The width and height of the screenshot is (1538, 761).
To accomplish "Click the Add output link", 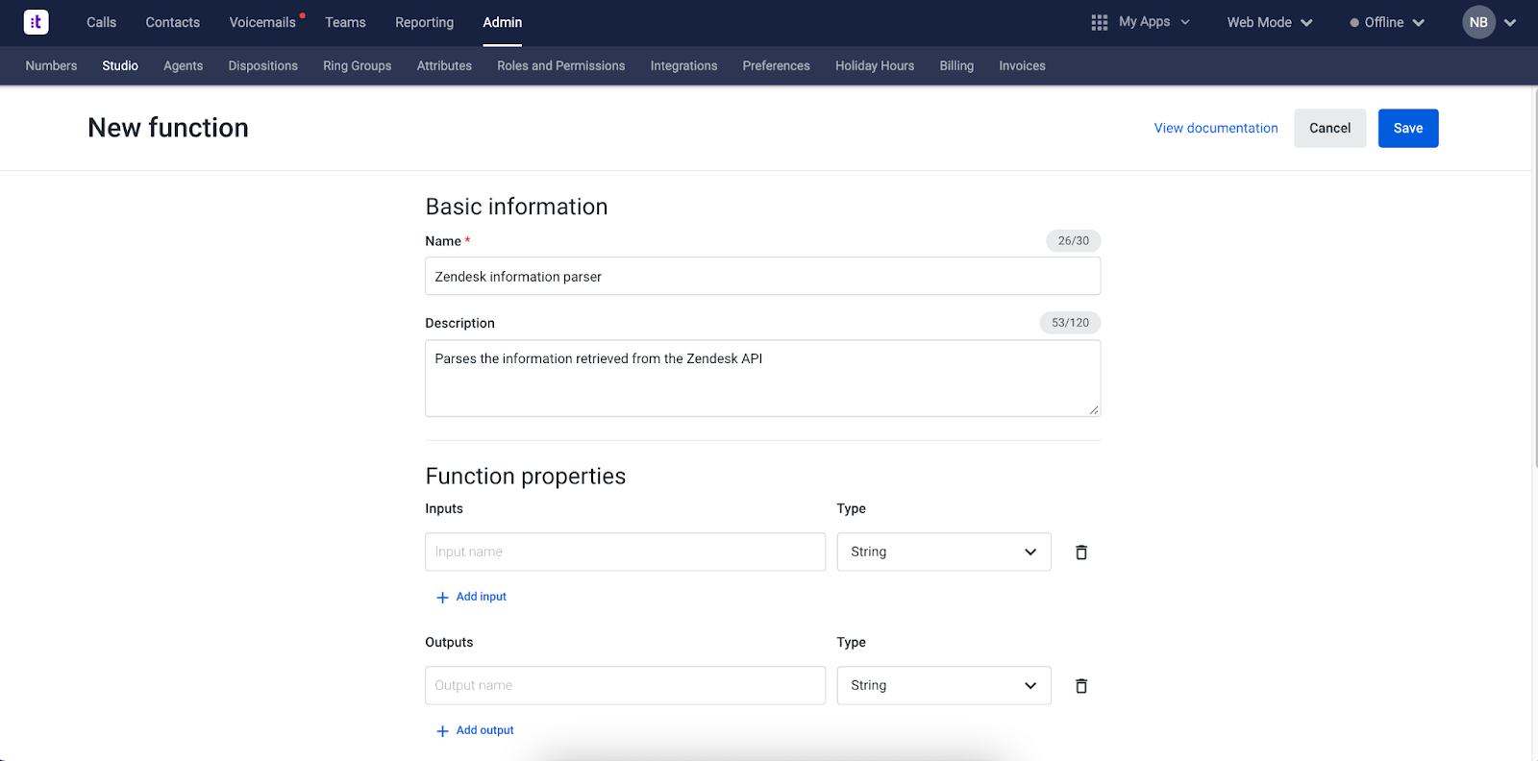I will 484,730.
